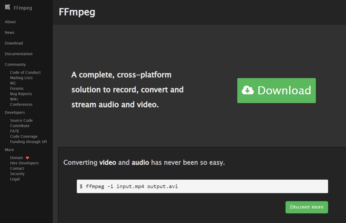346x223 pixels.
Task: Click the ffmpeg command example box
Action: 202,186
